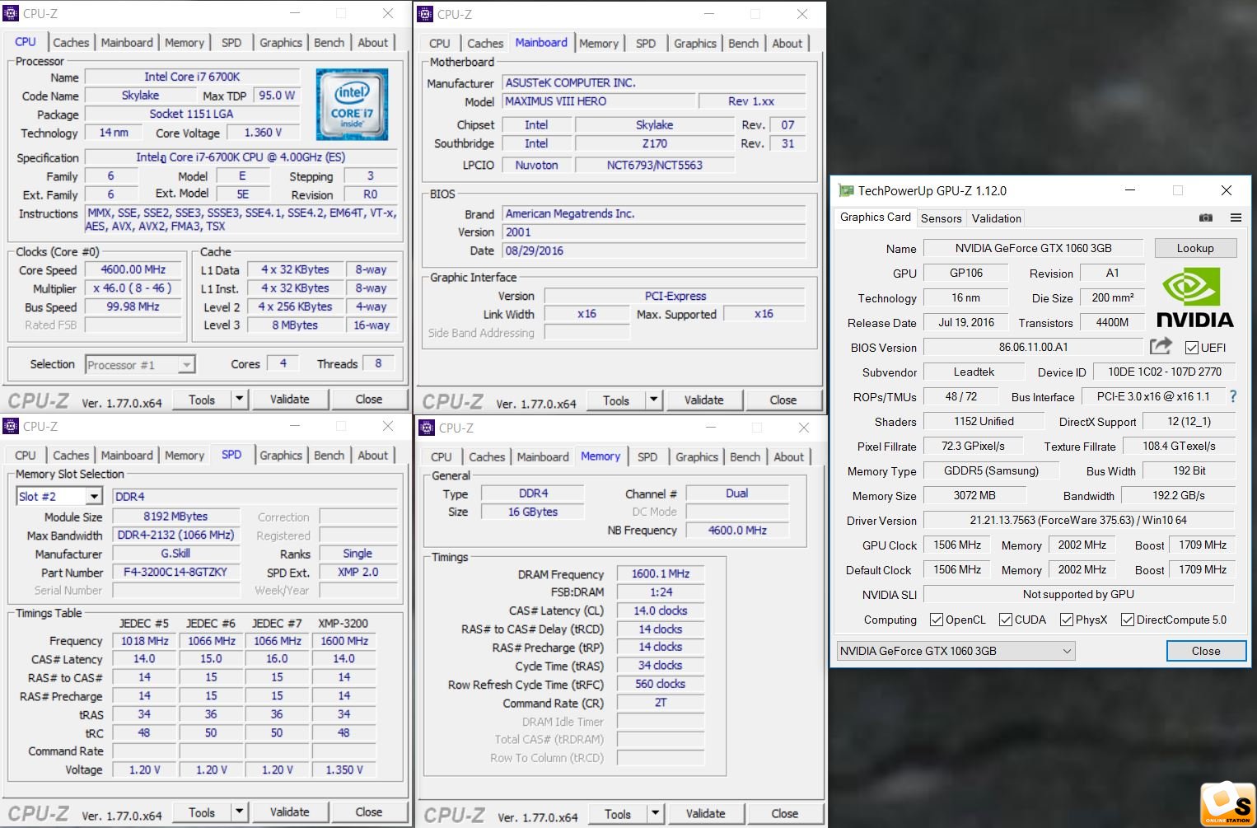Viewport: 1257px width, 828px height.
Task: Click the app icon of the Mainboard CPU-Z window
Action: pos(425,14)
